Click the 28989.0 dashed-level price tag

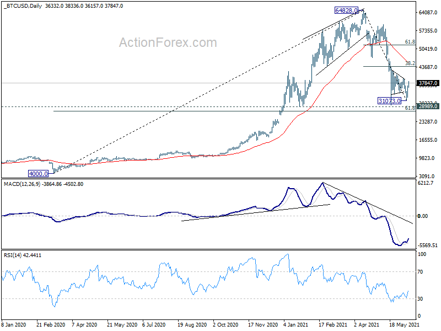click(428, 106)
